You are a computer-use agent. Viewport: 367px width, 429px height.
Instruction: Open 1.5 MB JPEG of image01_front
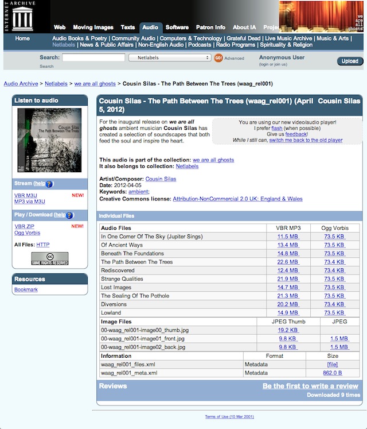click(x=339, y=339)
